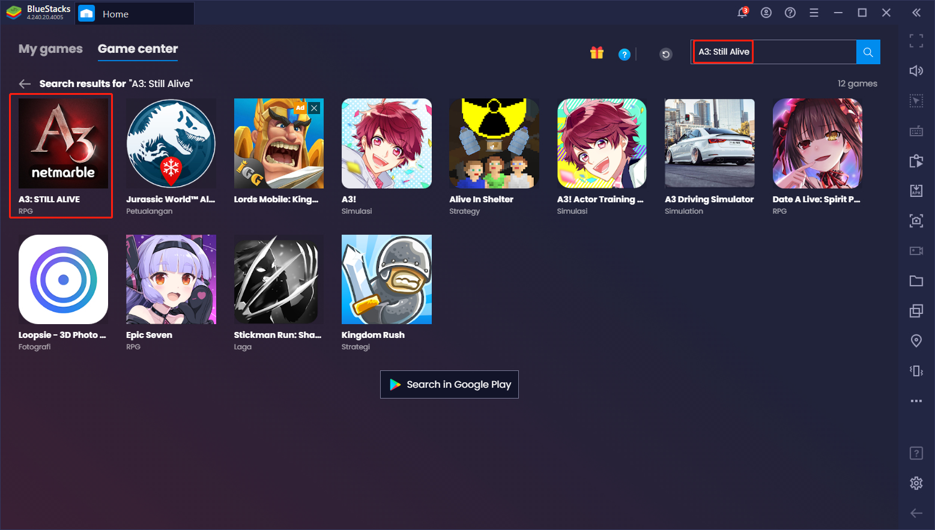Open the Lords Mobile game thumbnail
Image resolution: width=935 pixels, height=530 pixels.
click(279, 143)
